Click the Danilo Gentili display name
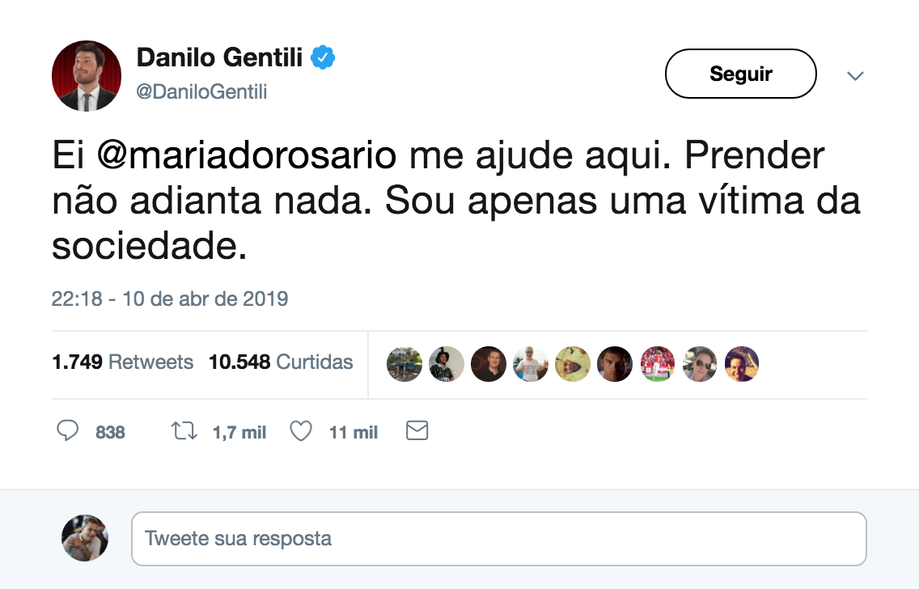Viewport: 919px width, 589px height. [x=220, y=58]
